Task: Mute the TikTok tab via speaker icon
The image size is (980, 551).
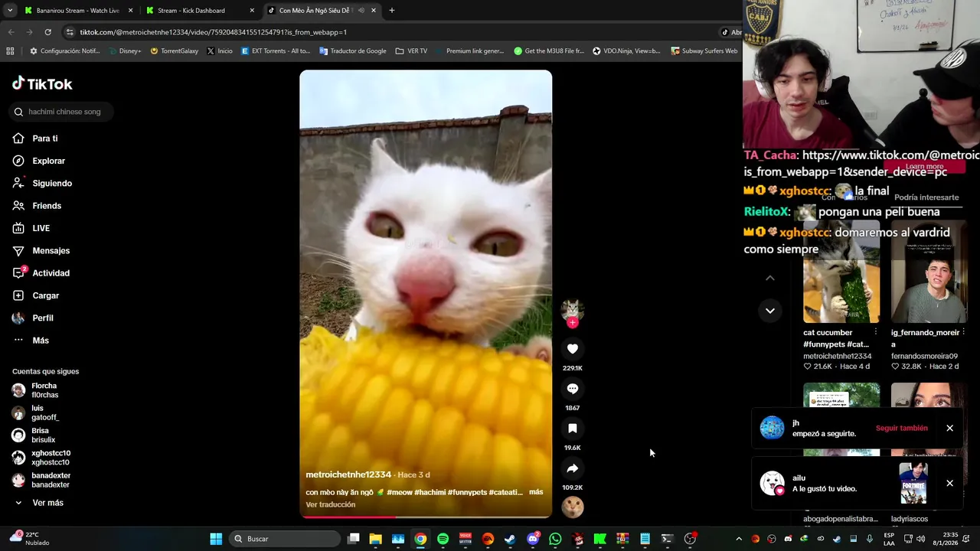Action: (x=361, y=11)
